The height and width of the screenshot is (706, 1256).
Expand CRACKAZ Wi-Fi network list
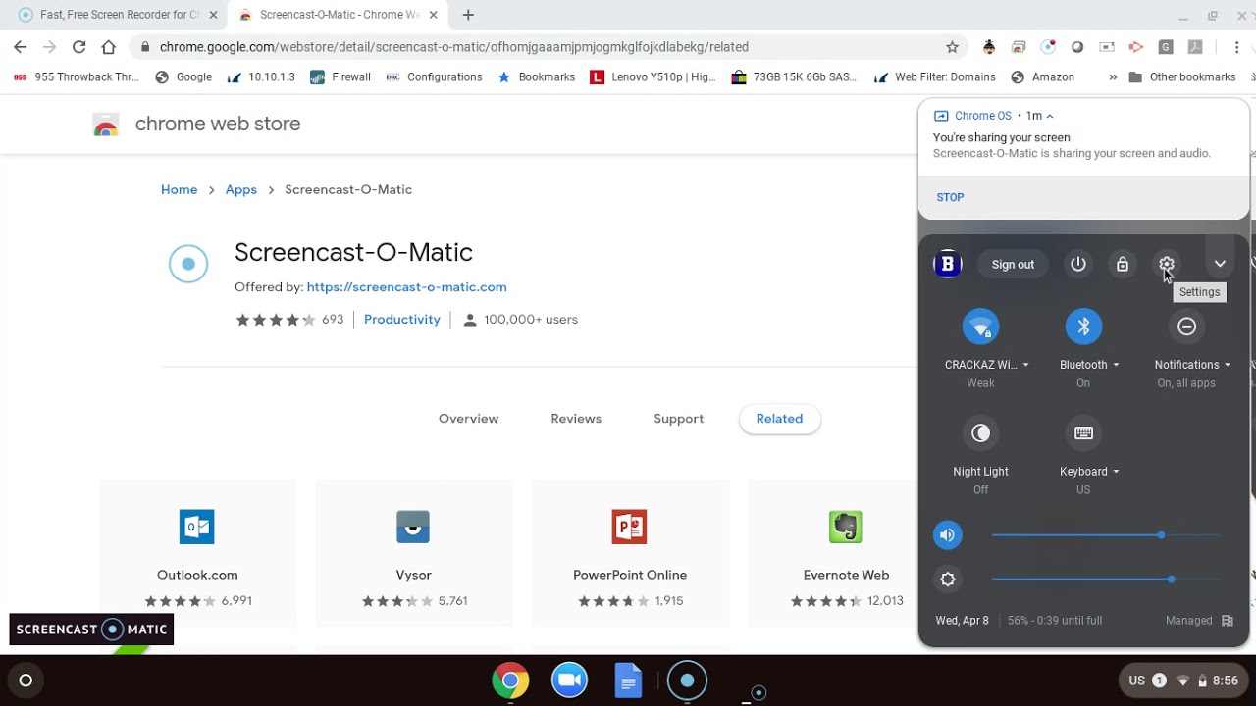click(x=986, y=365)
